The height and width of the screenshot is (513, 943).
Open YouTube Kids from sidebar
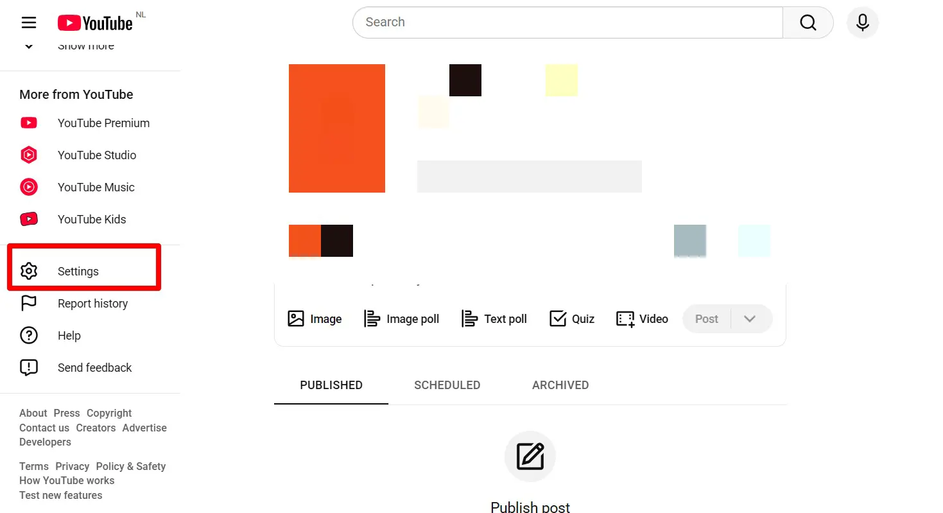(x=92, y=220)
